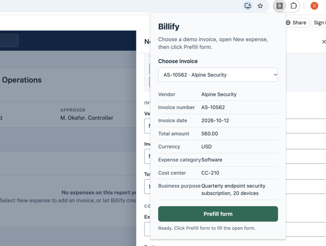Open the Chrome profile avatar S
Viewport: 326px width, 246px height.
[314, 6]
